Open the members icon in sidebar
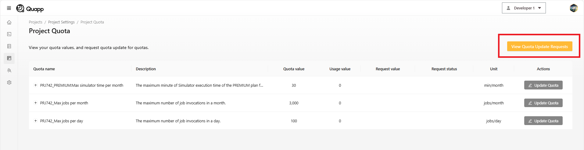Screen dimensions: 584x150 coord(9,70)
